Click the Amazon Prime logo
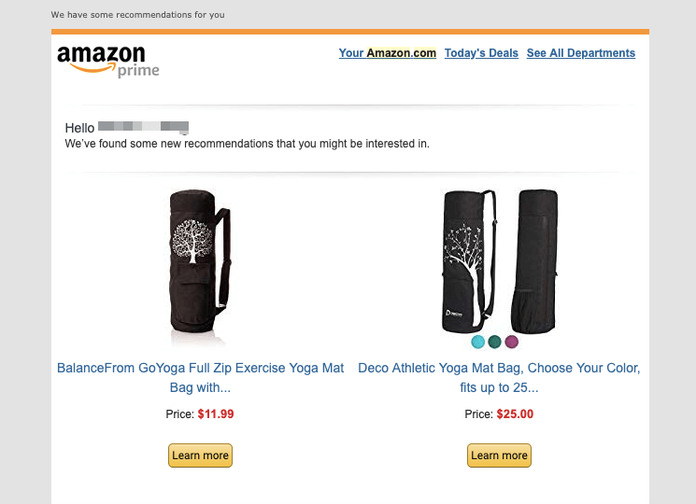696x504 pixels. coord(107,61)
